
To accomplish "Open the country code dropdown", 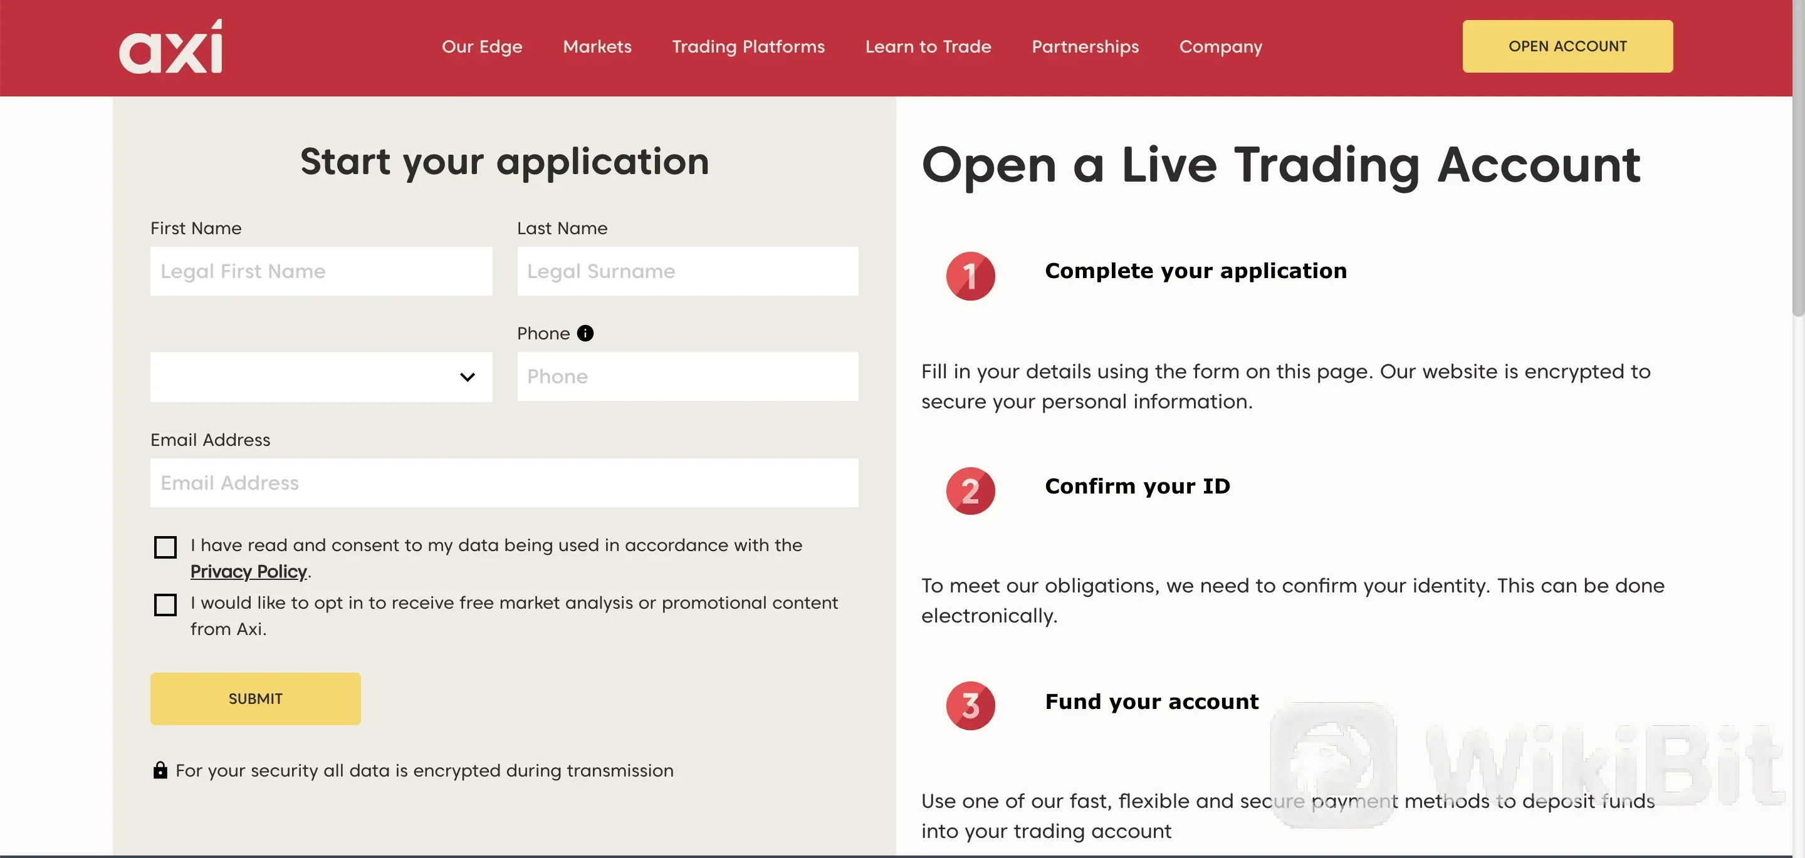I will click(x=321, y=377).
